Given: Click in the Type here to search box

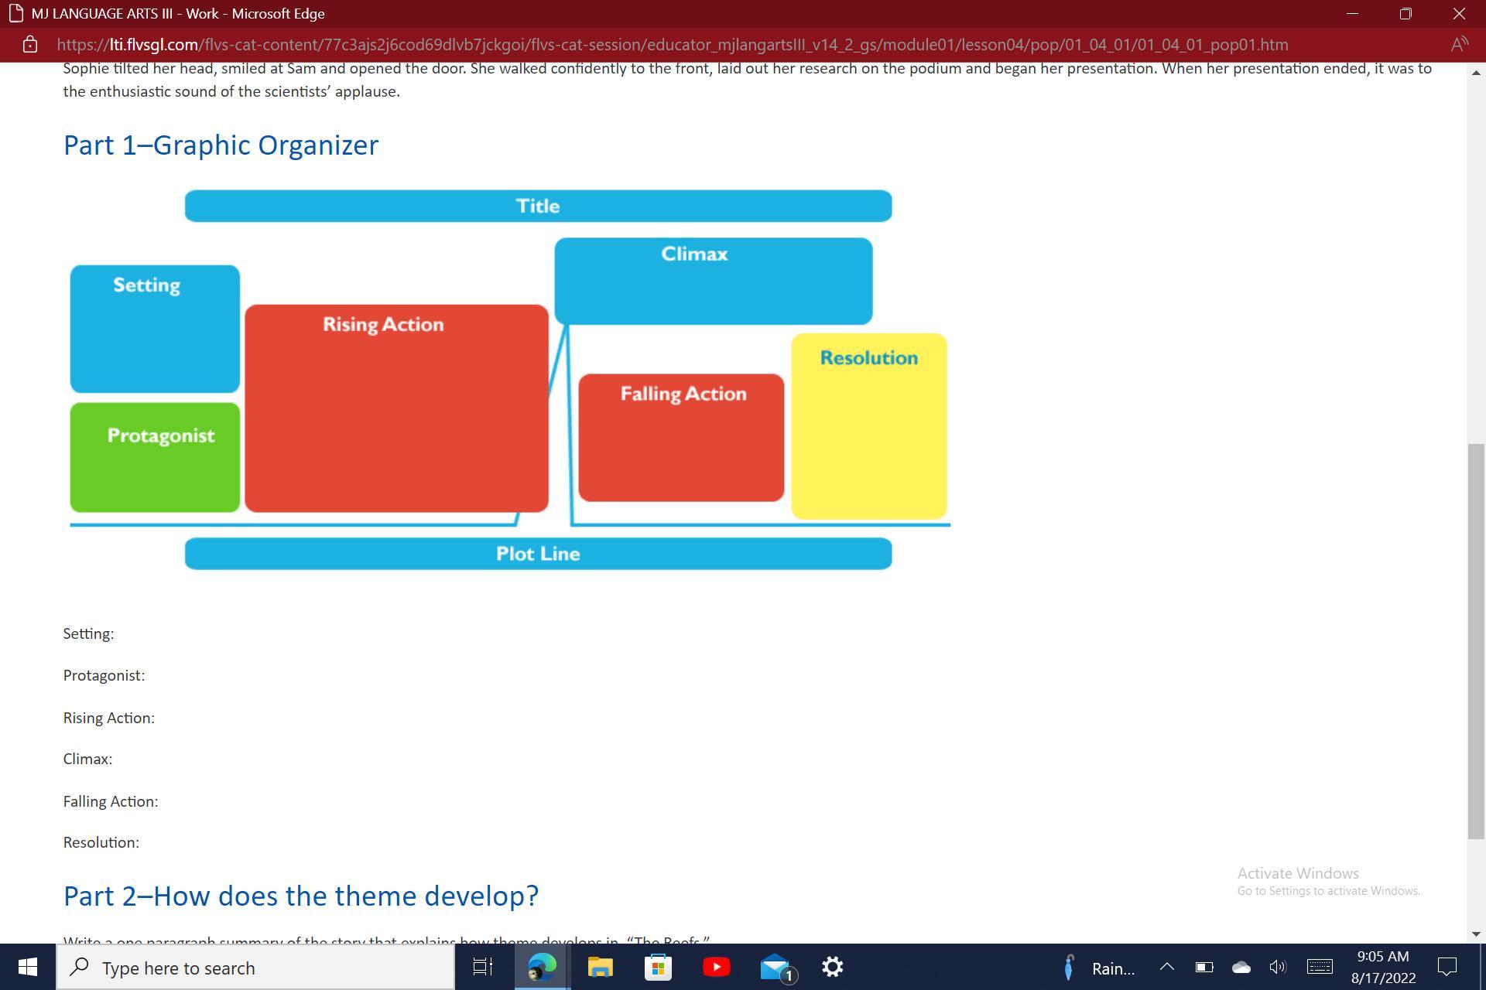Looking at the screenshot, I should tap(255, 968).
